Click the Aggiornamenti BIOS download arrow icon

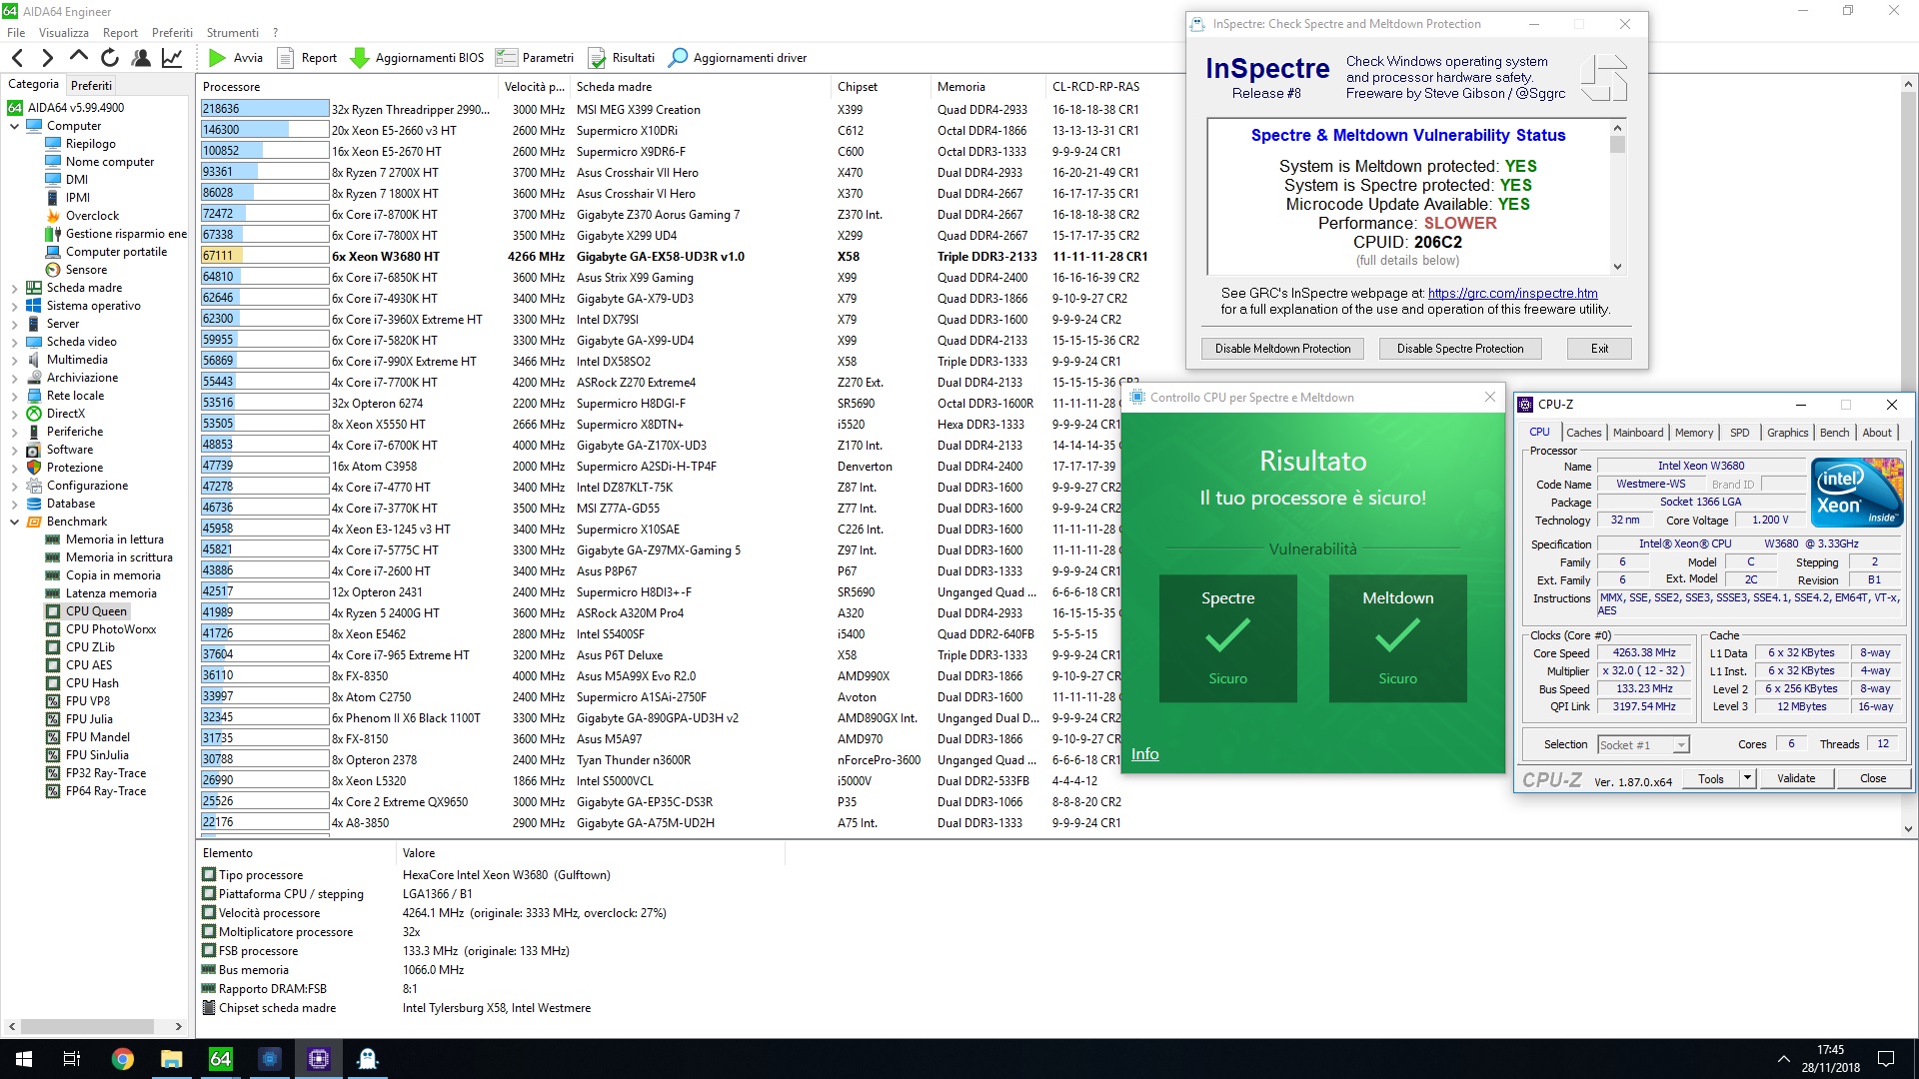tap(360, 58)
